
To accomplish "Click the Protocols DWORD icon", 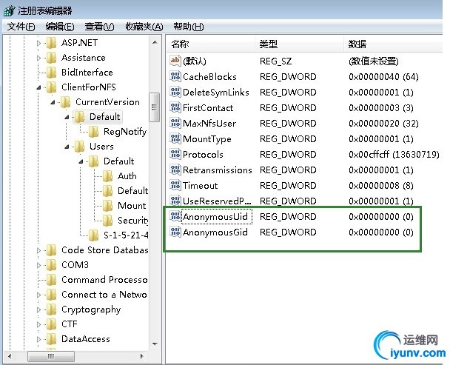I will (x=175, y=154).
